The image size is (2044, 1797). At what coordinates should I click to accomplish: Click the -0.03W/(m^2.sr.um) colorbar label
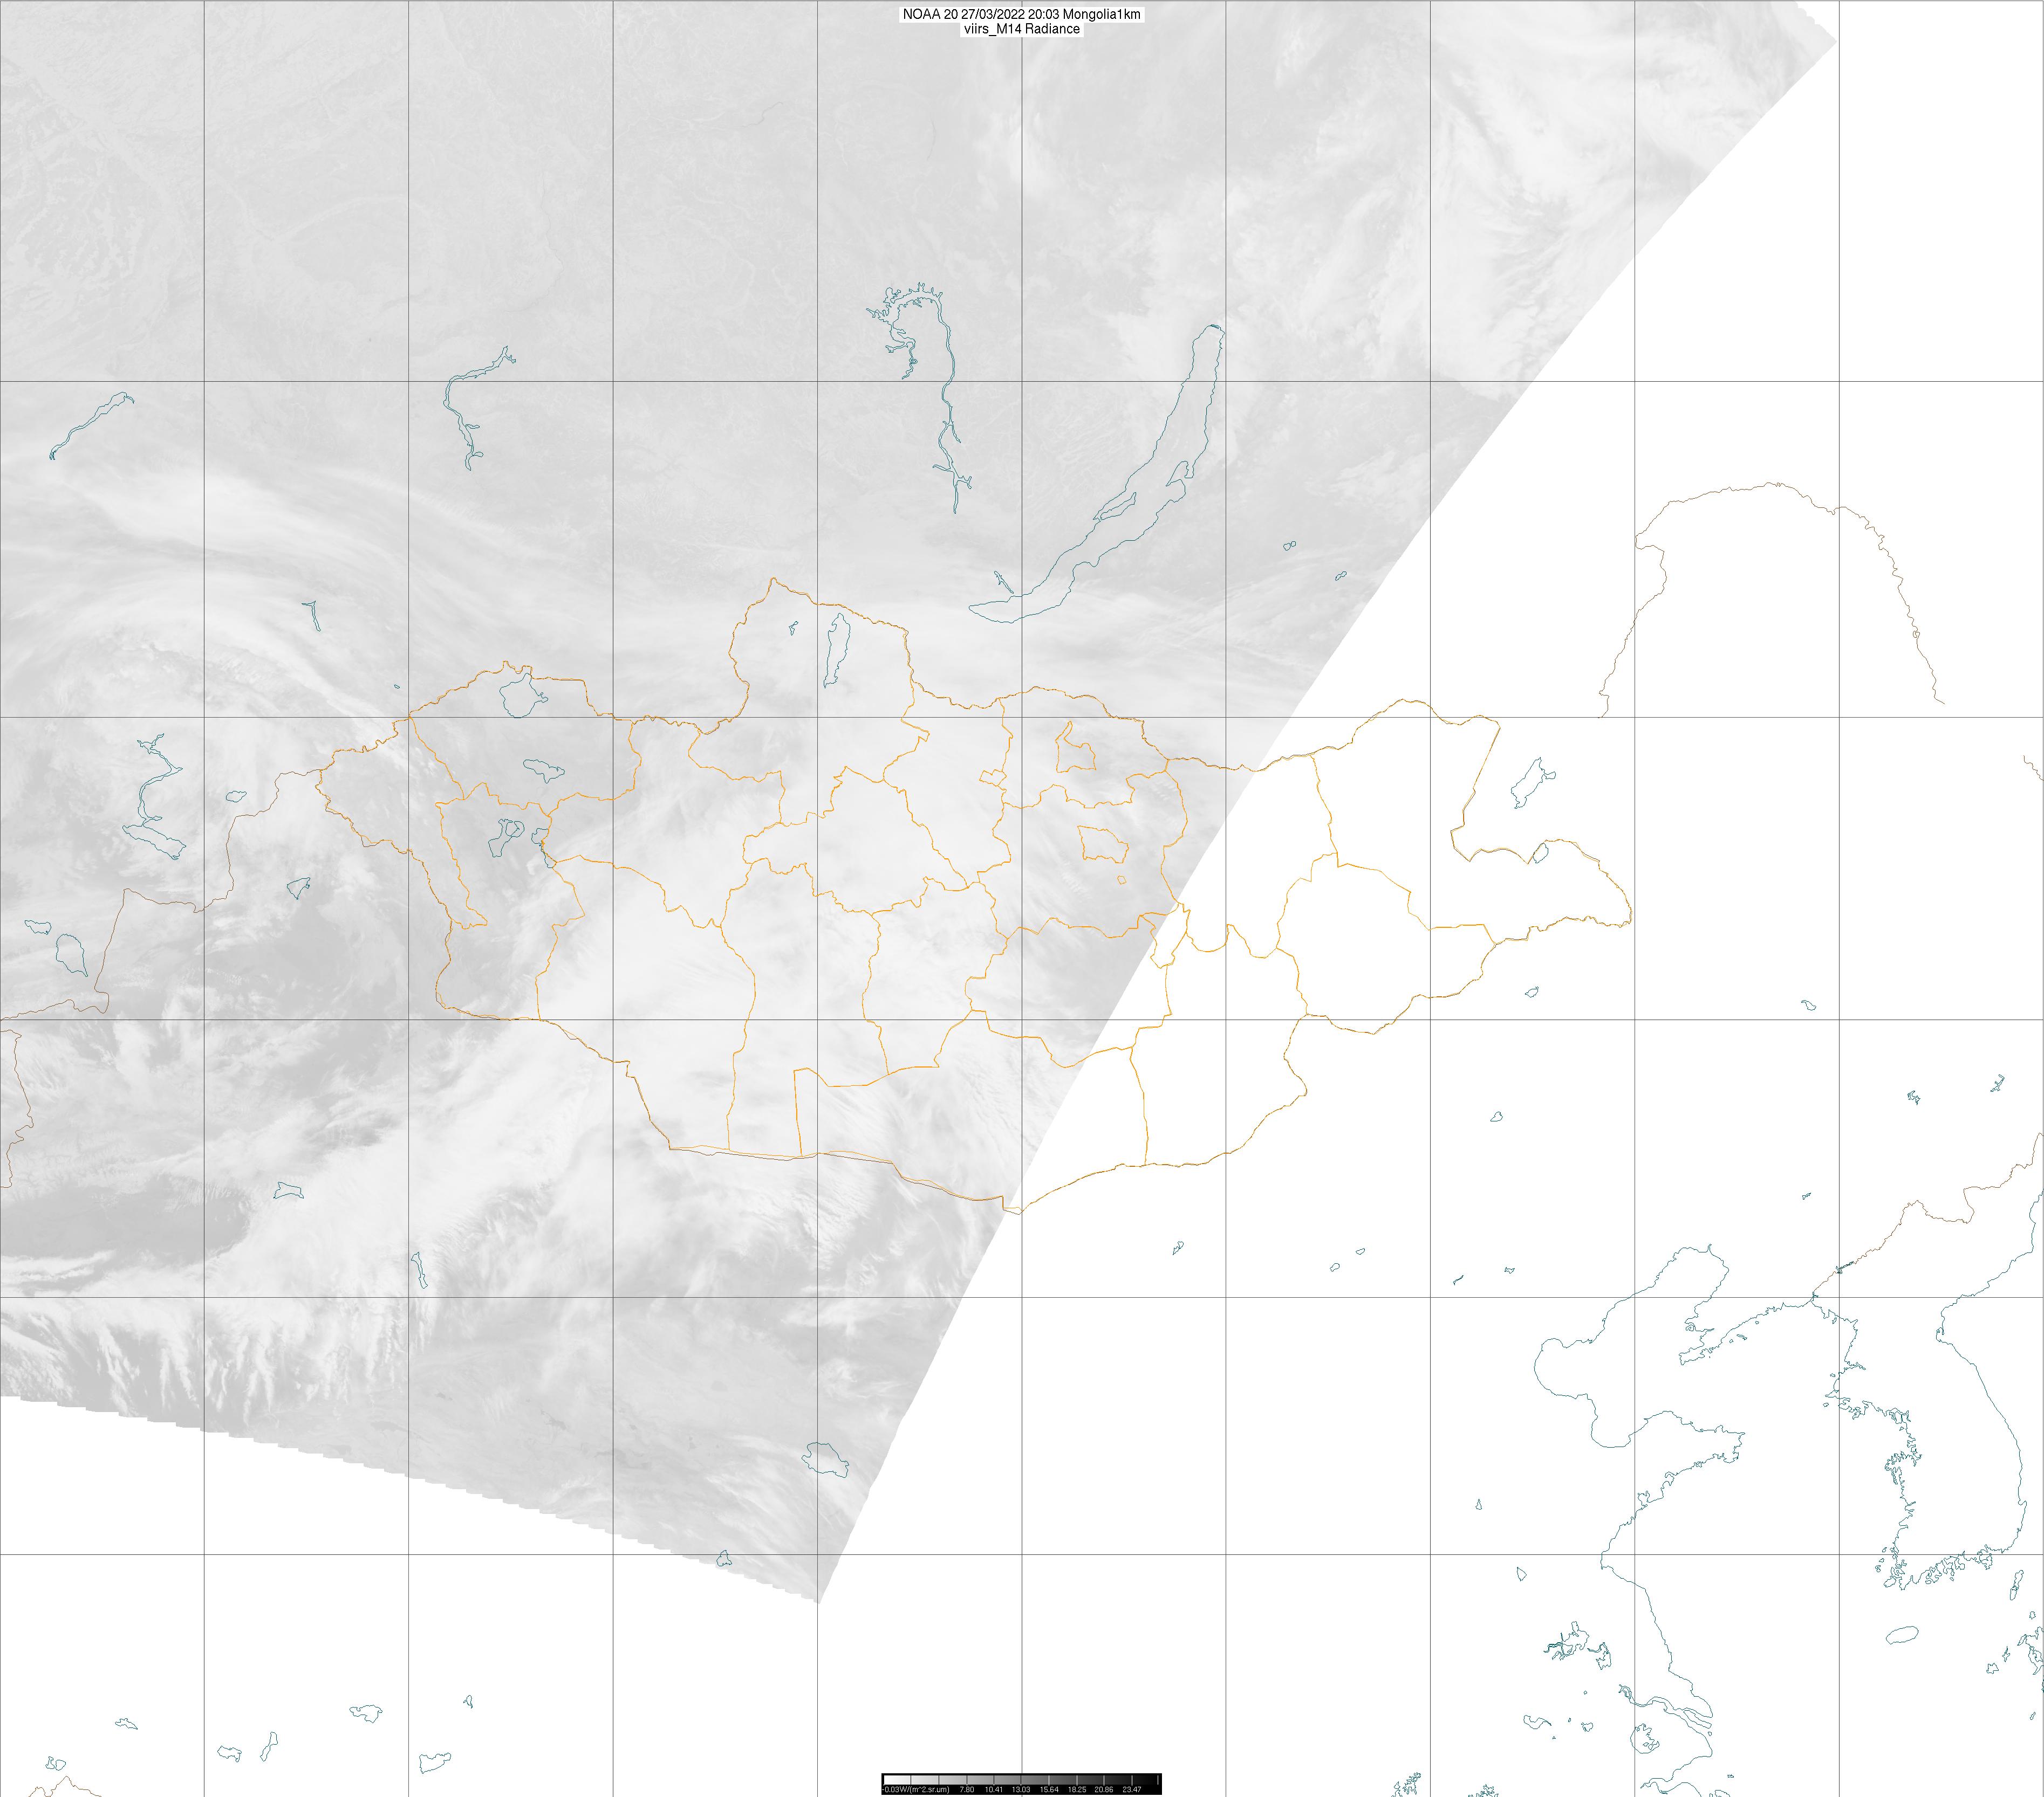point(916,1789)
